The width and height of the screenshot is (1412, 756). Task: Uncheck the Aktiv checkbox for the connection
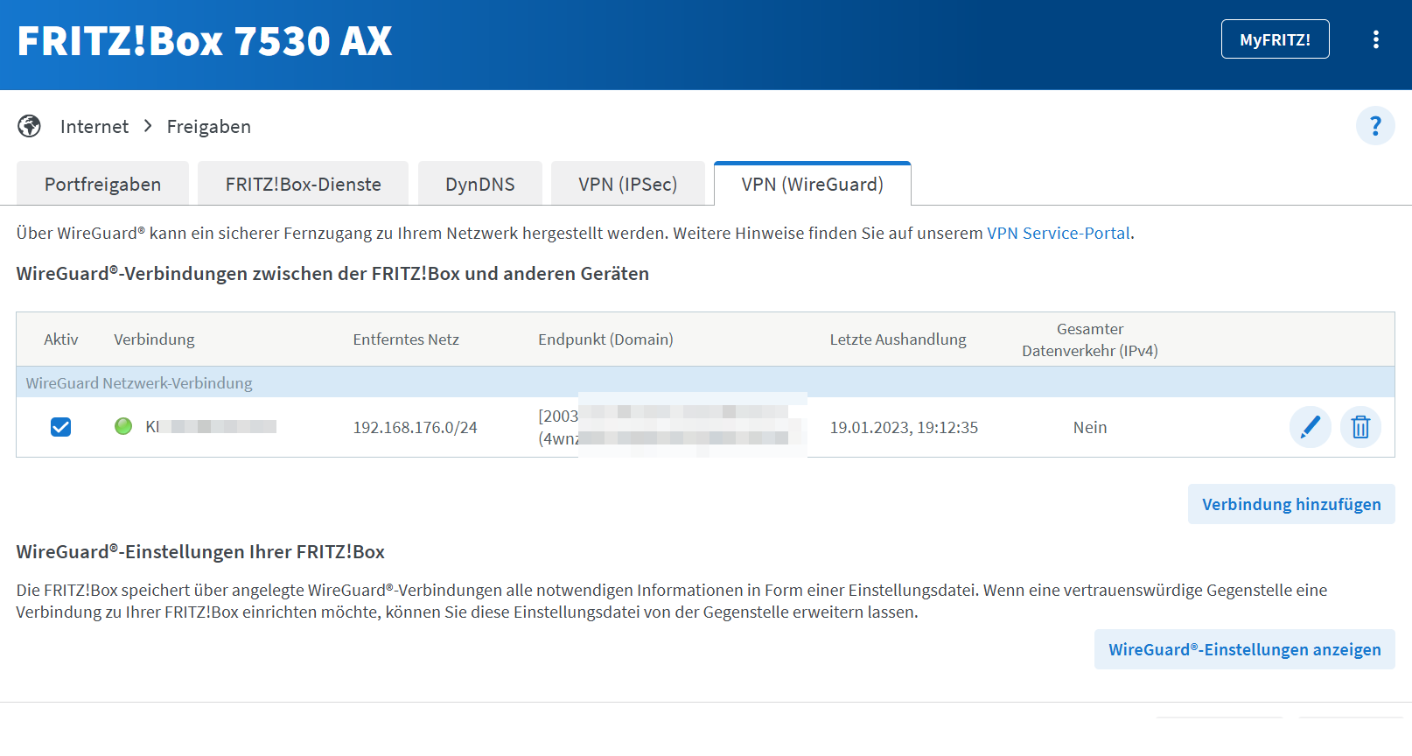click(60, 427)
